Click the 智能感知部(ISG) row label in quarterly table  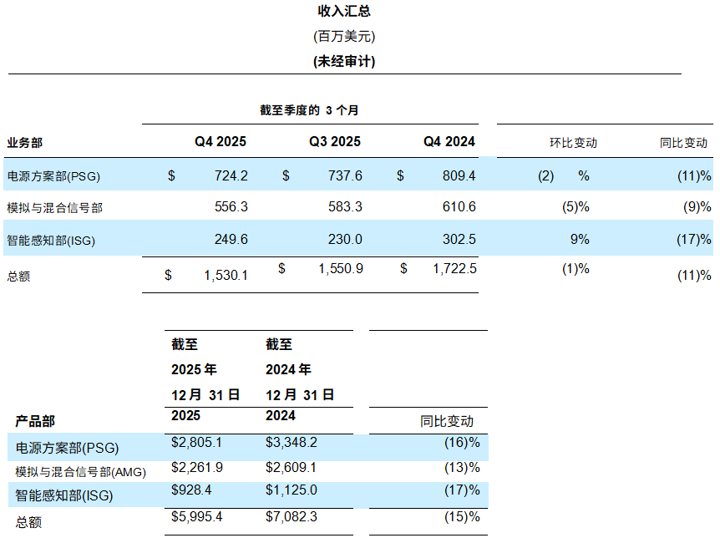[x=51, y=241]
